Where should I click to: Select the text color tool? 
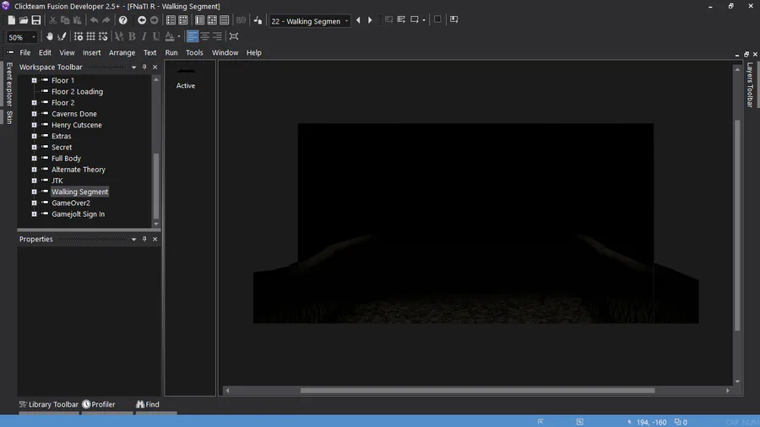170,36
